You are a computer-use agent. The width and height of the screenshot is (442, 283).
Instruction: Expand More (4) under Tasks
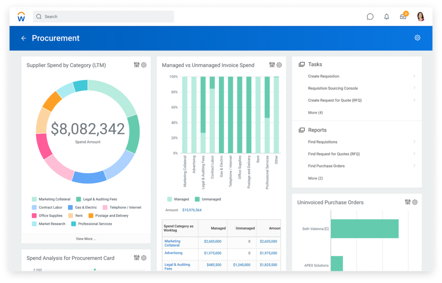[x=315, y=113]
